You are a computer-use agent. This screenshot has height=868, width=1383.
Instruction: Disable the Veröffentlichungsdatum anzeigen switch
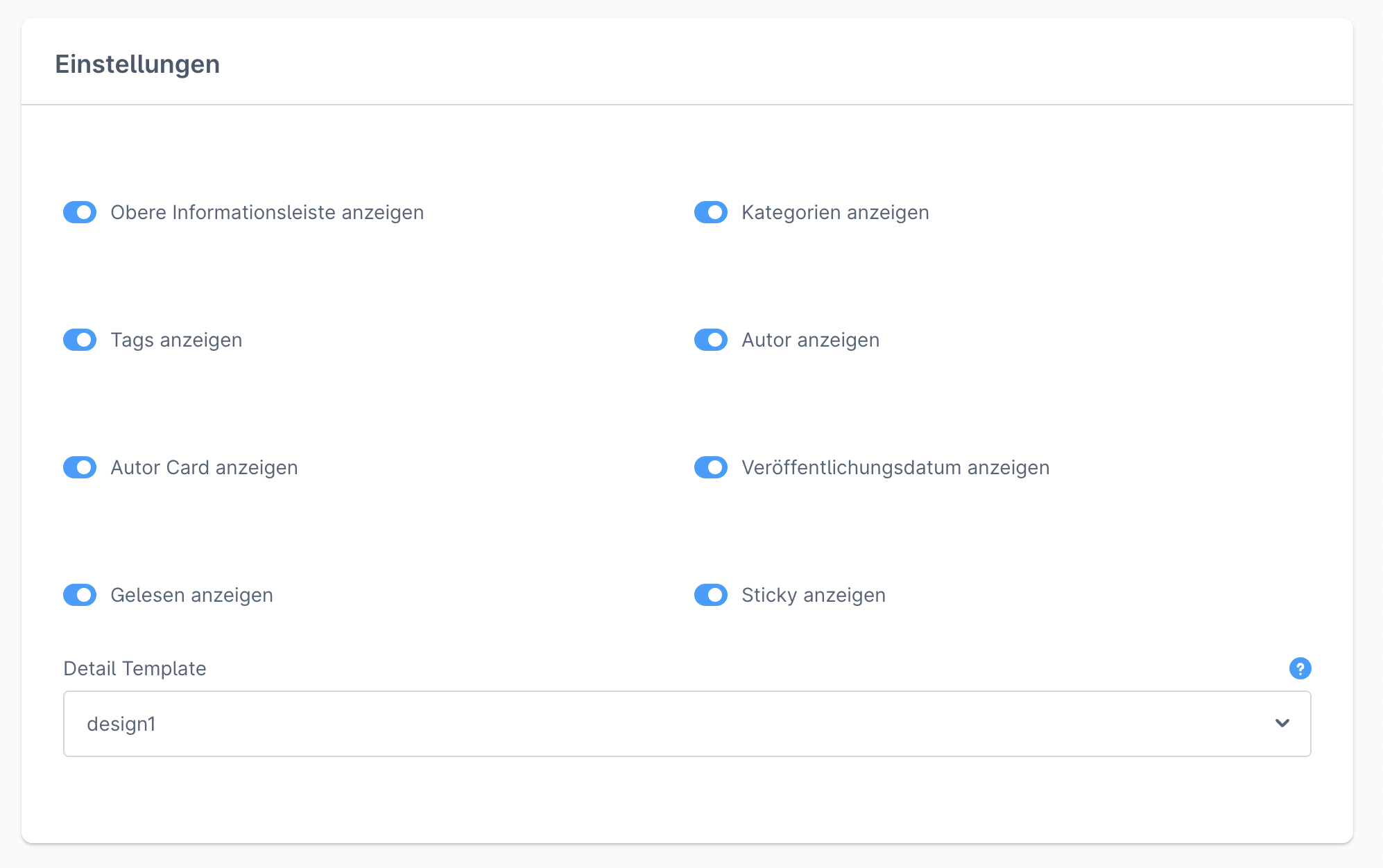tap(711, 467)
